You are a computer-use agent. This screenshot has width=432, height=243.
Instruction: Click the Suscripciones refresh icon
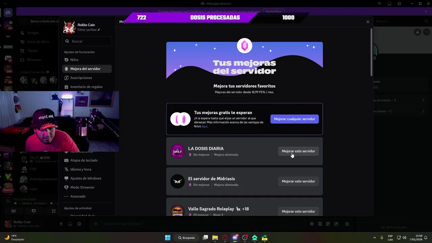pyautogui.click(x=66, y=78)
